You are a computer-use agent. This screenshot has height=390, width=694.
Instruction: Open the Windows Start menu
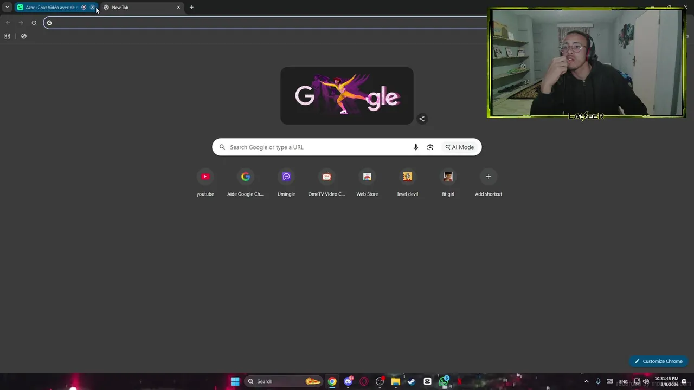235,381
